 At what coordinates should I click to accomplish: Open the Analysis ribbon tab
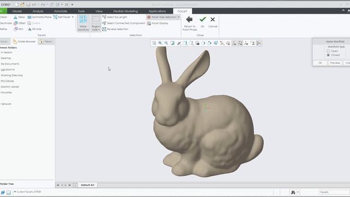38,11
